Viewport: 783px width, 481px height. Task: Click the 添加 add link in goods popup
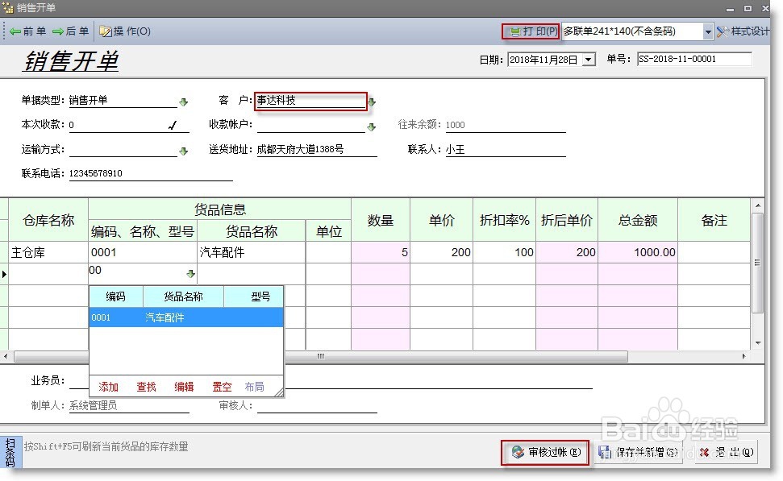coord(108,386)
